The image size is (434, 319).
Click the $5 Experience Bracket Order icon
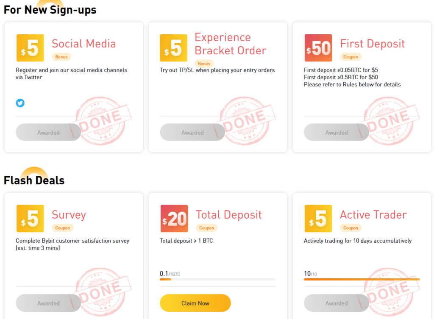(174, 47)
